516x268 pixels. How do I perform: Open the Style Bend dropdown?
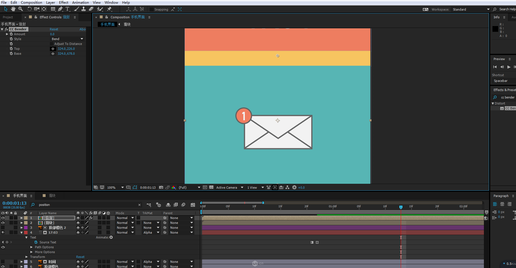[x=67, y=39]
